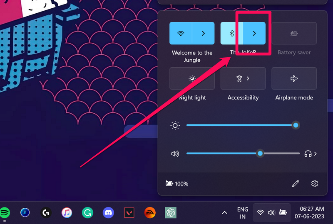Click the 'Accessibility' label text

coord(243,97)
